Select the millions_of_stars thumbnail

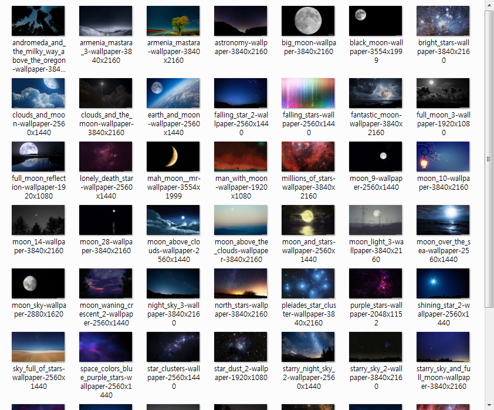coord(308,156)
